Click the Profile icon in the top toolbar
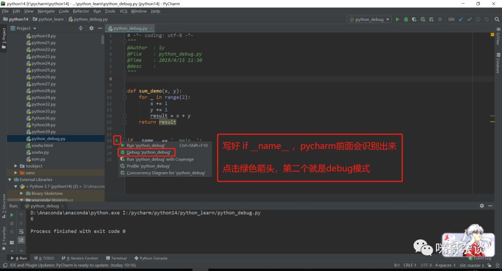 point(423,19)
